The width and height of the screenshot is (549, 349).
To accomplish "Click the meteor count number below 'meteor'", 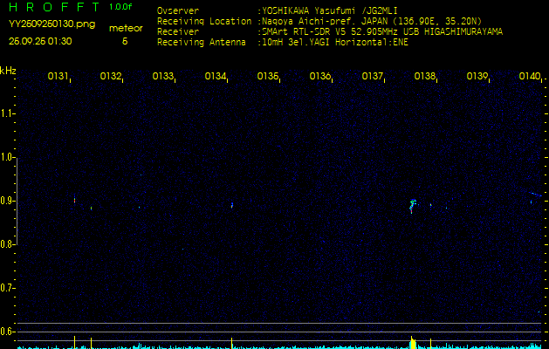I will pos(125,41).
